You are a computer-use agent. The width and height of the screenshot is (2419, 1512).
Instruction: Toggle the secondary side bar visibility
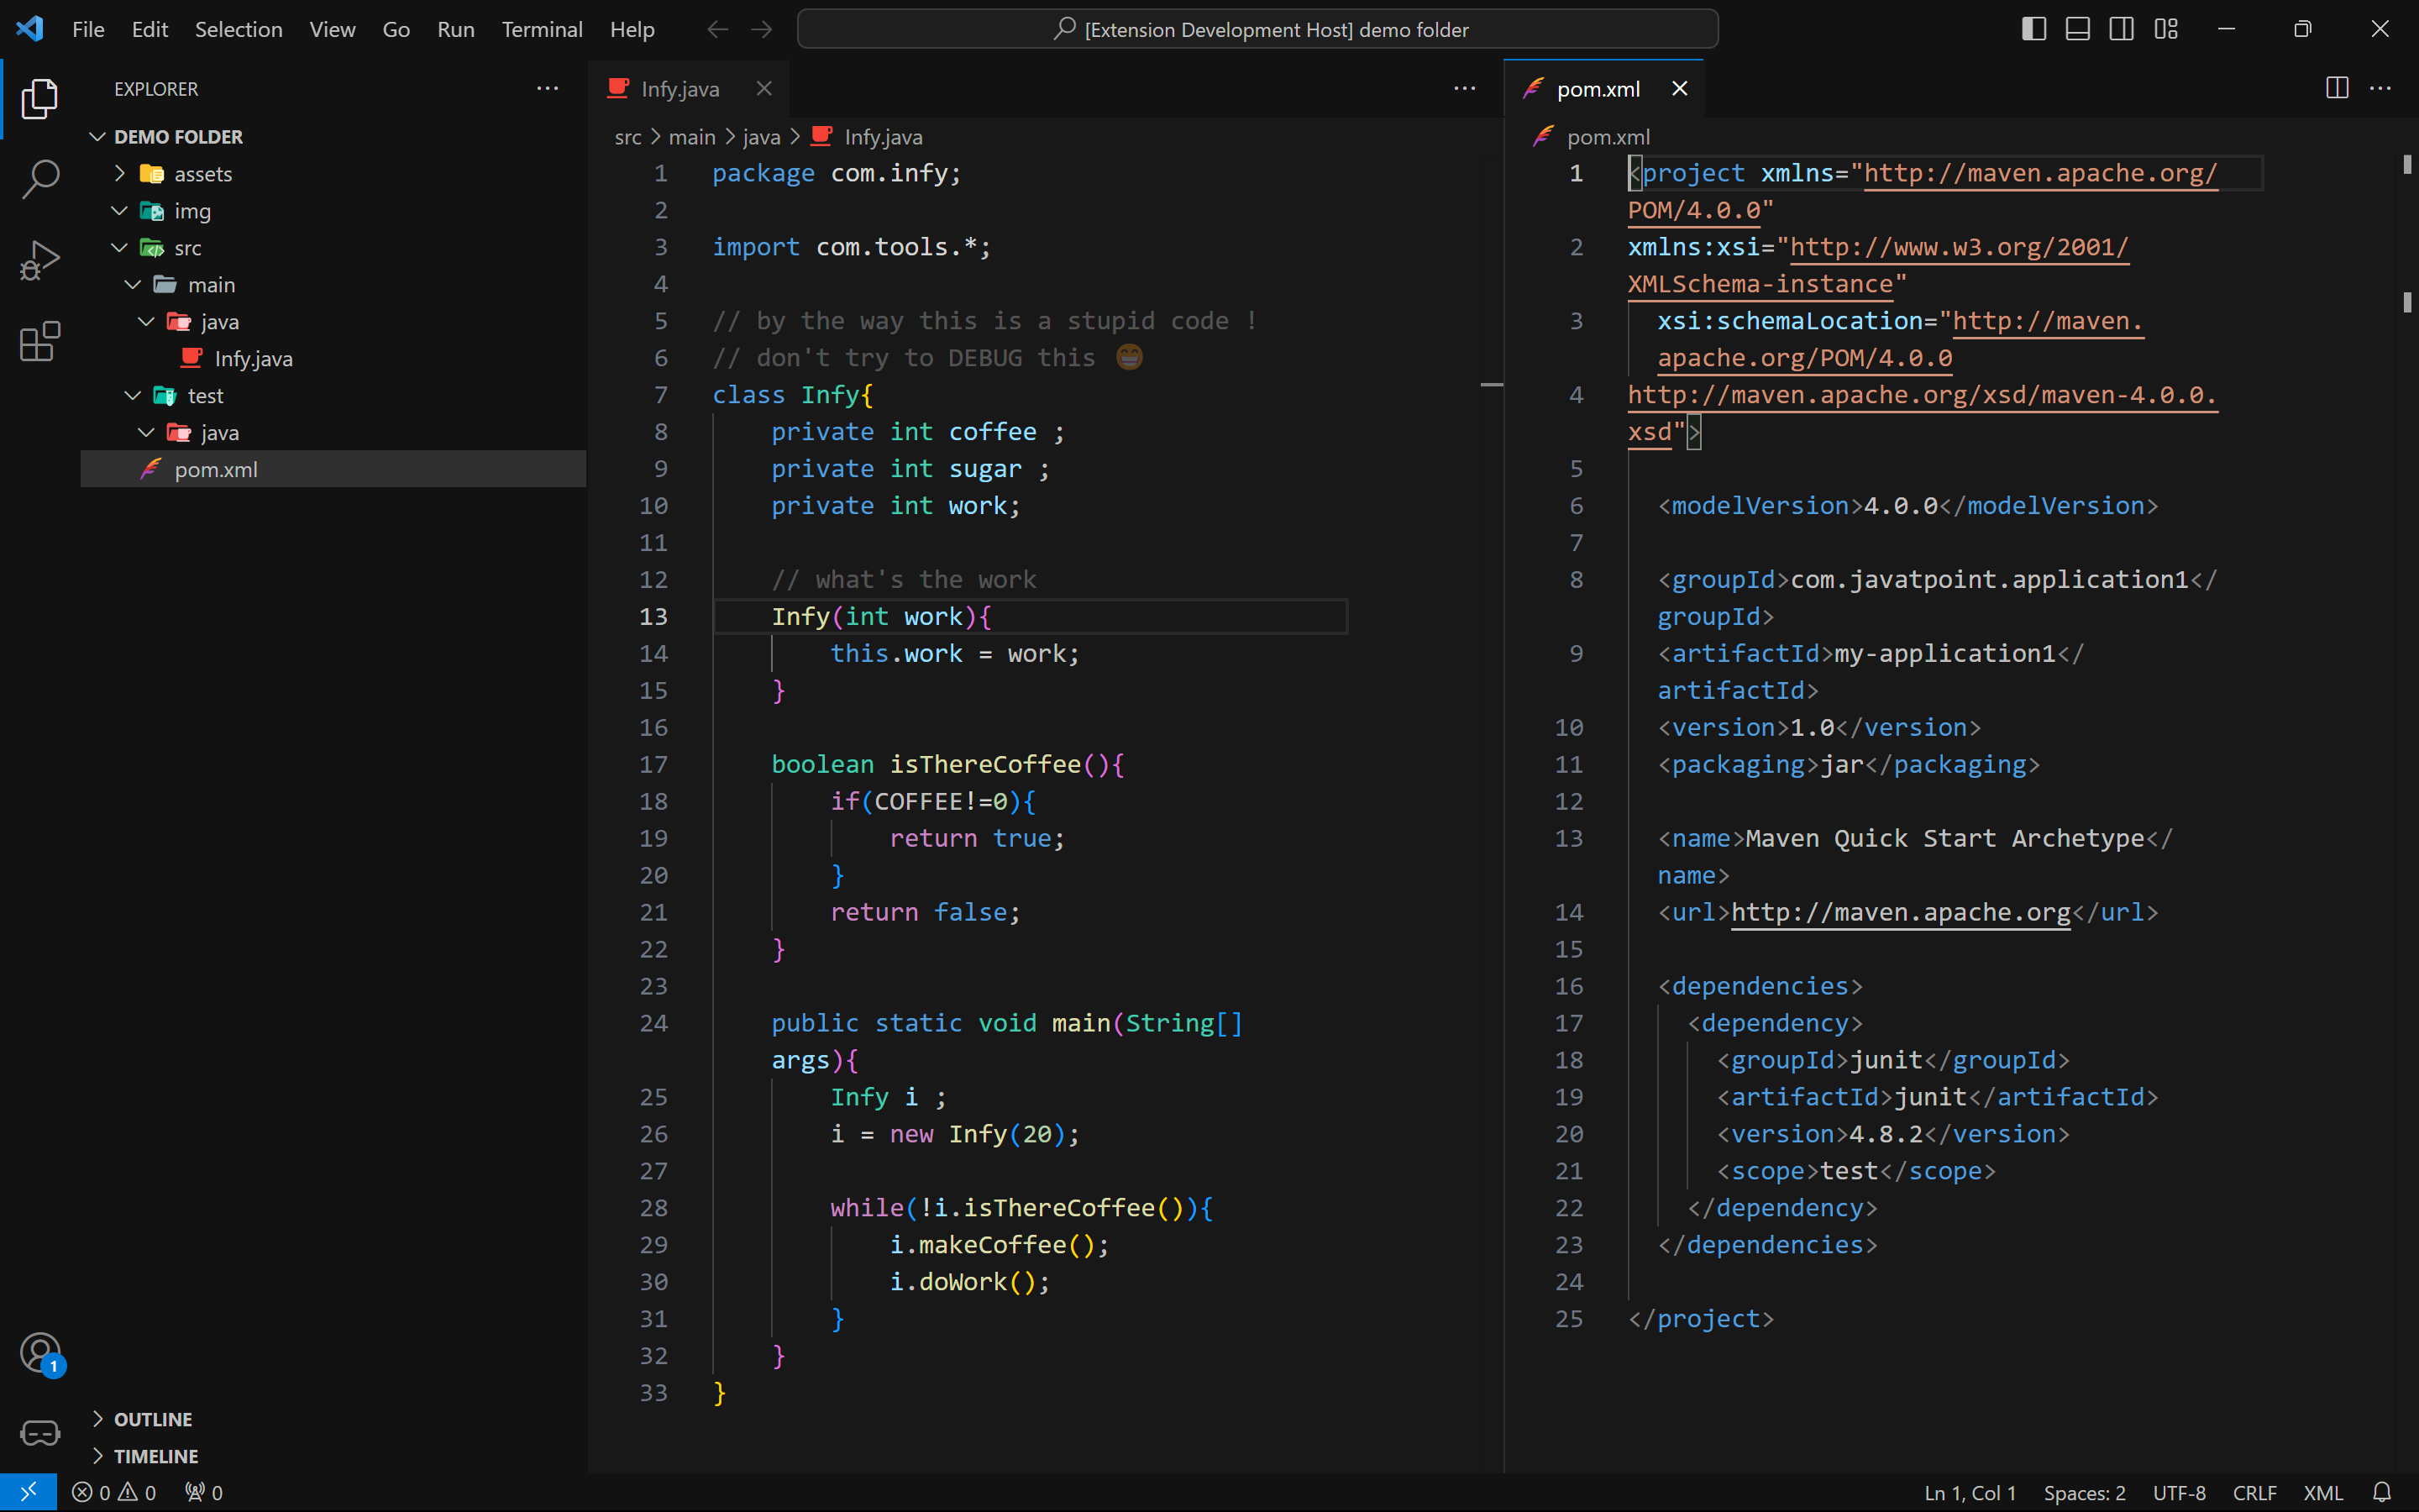click(x=2121, y=29)
